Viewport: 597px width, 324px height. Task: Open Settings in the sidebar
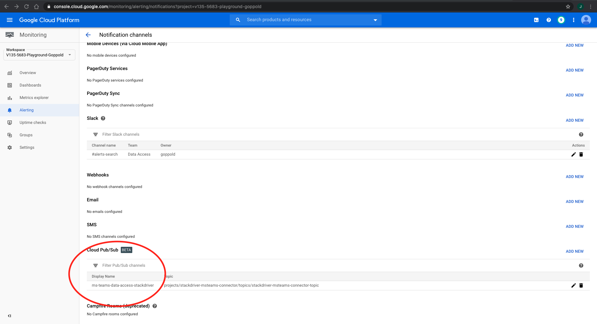click(40, 148)
